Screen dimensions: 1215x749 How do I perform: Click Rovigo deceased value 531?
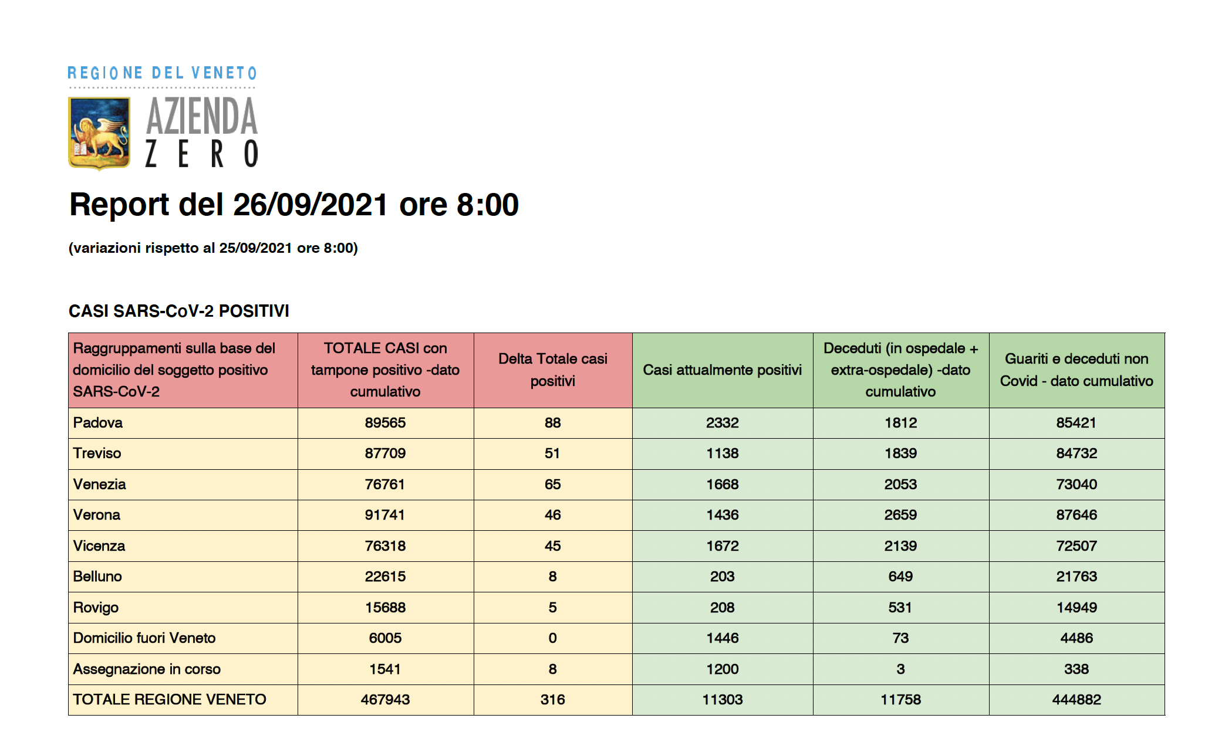[x=901, y=608]
